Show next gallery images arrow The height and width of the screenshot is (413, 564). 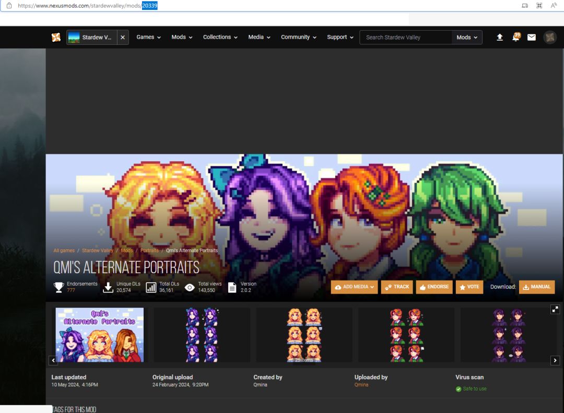coord(555,360)
